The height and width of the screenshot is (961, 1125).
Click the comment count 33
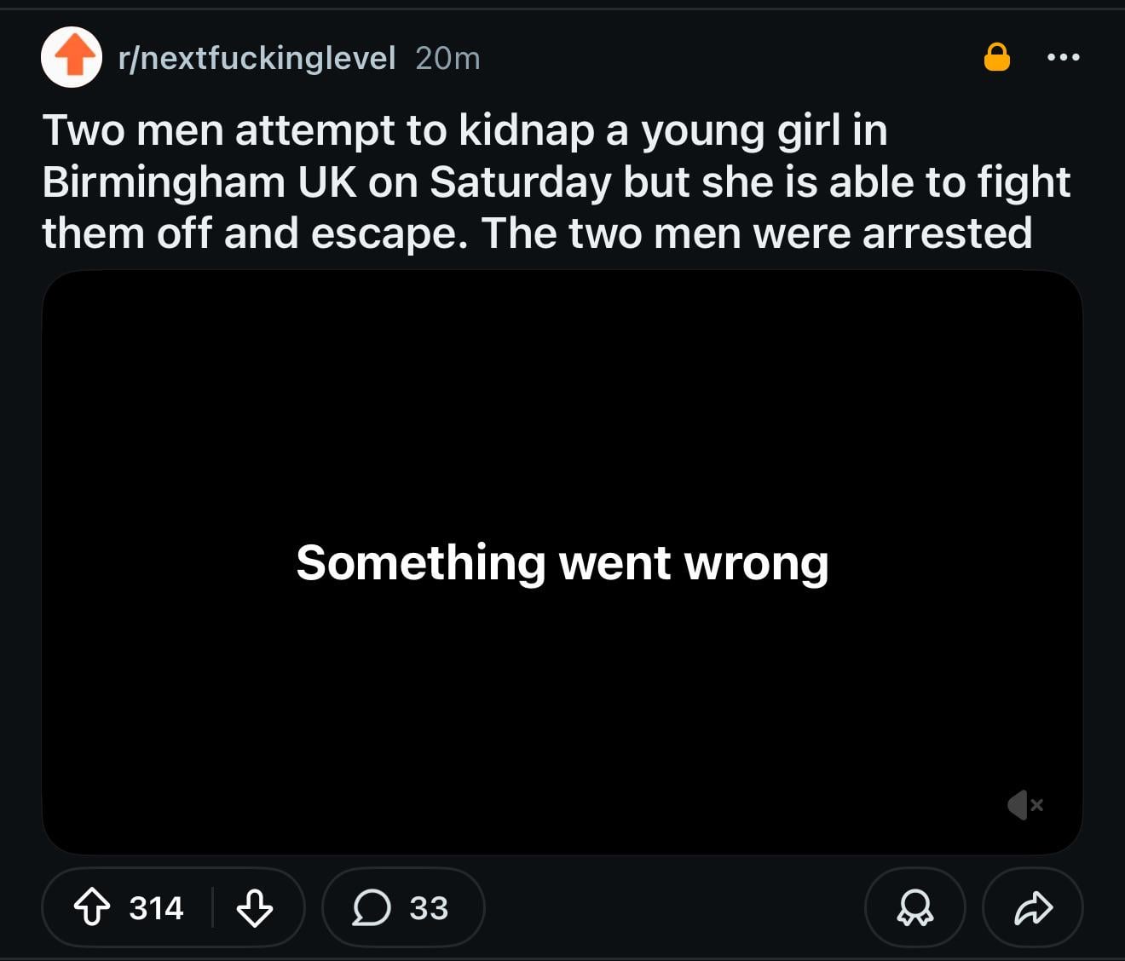point(428,908)
